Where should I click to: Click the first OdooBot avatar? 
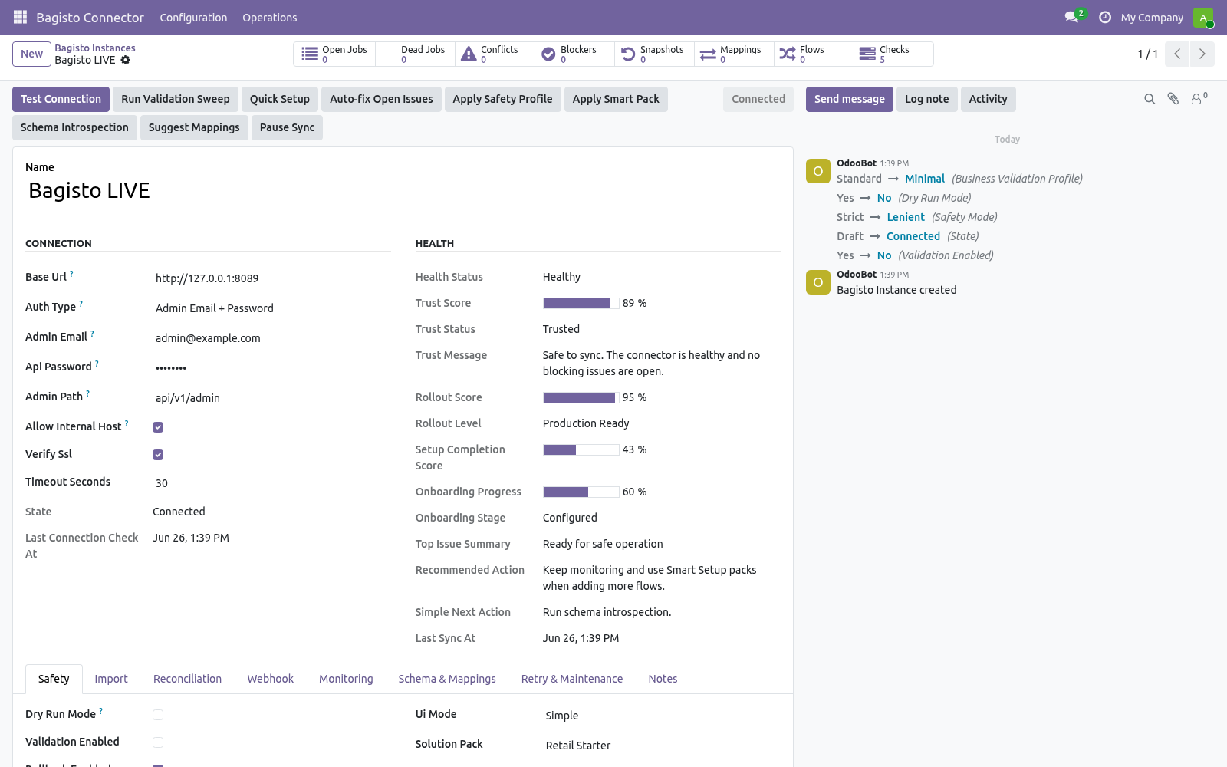coord(818,171)
